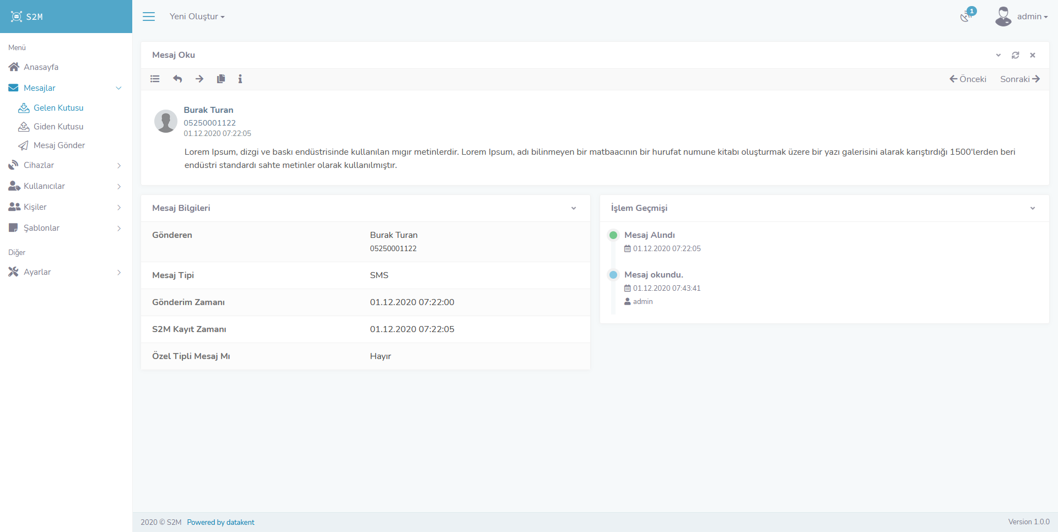
Task: Open the notifications icon with badge
Action: pyautogui.click(x=966, y=16)
